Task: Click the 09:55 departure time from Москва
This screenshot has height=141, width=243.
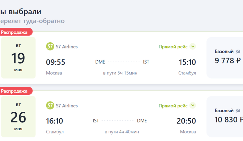Action: pos(55,62)
